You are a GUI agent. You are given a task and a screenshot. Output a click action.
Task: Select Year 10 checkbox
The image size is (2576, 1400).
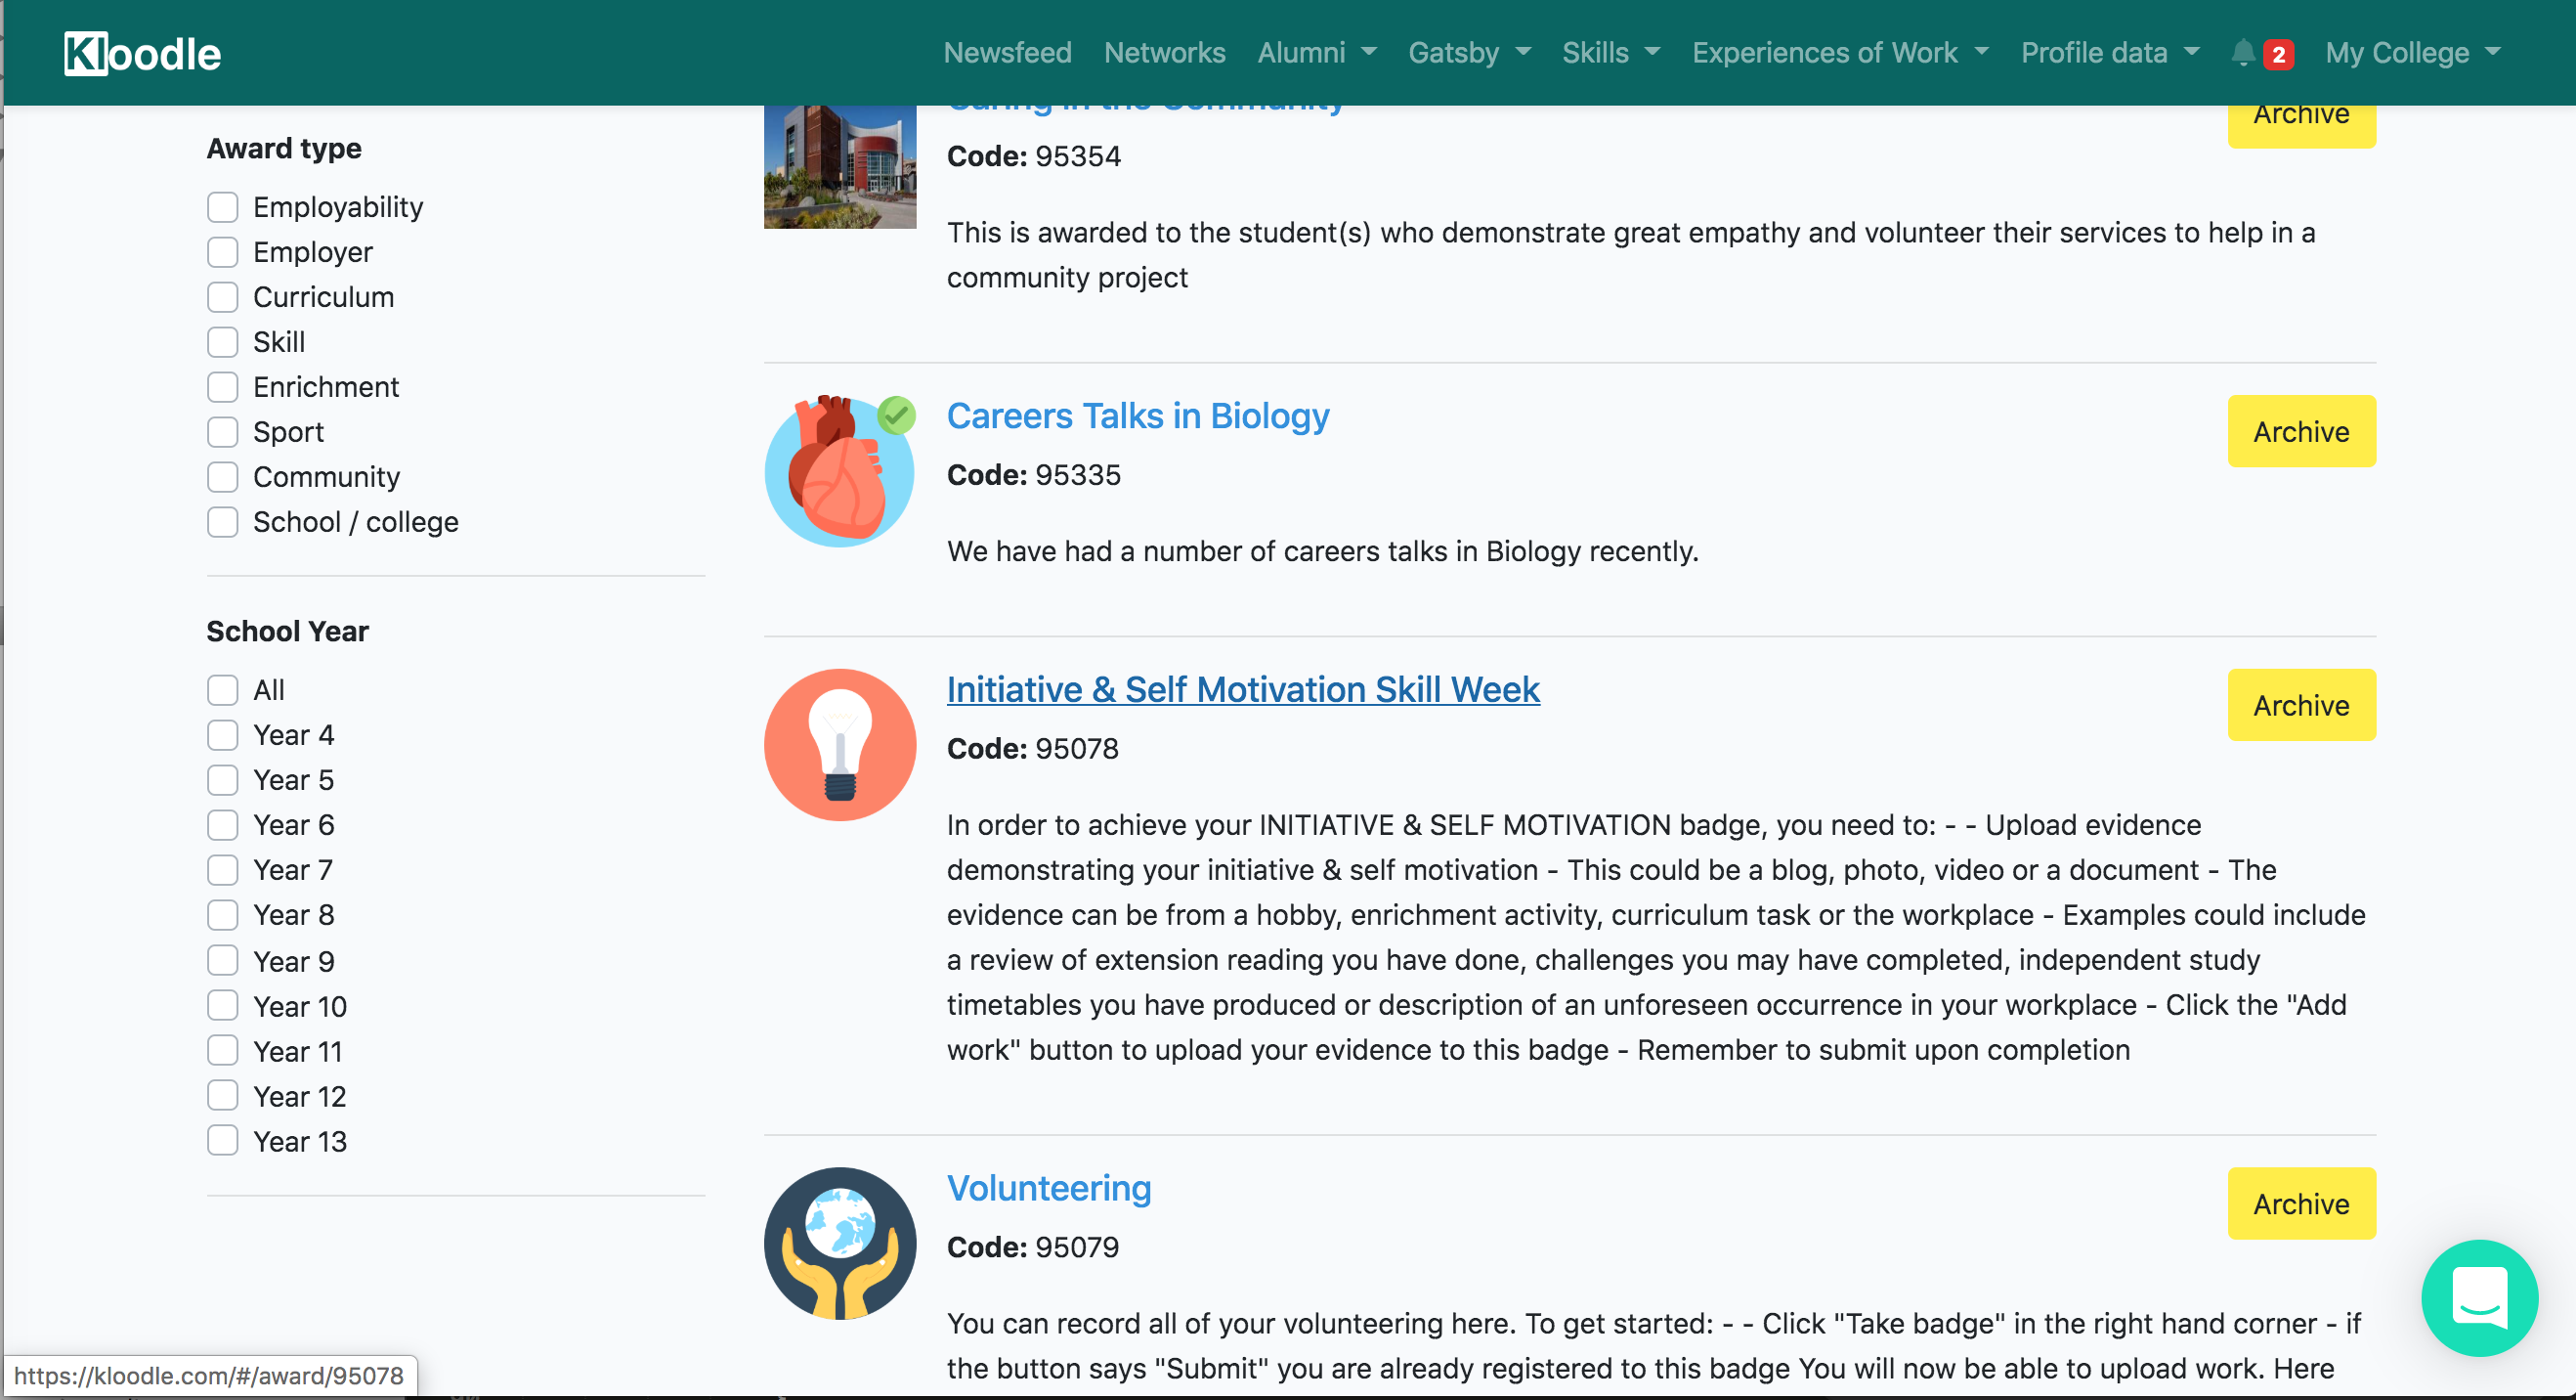tap(223, 1006)
